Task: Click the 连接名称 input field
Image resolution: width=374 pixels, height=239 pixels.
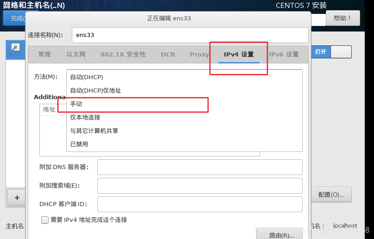Action: [190, 35]
